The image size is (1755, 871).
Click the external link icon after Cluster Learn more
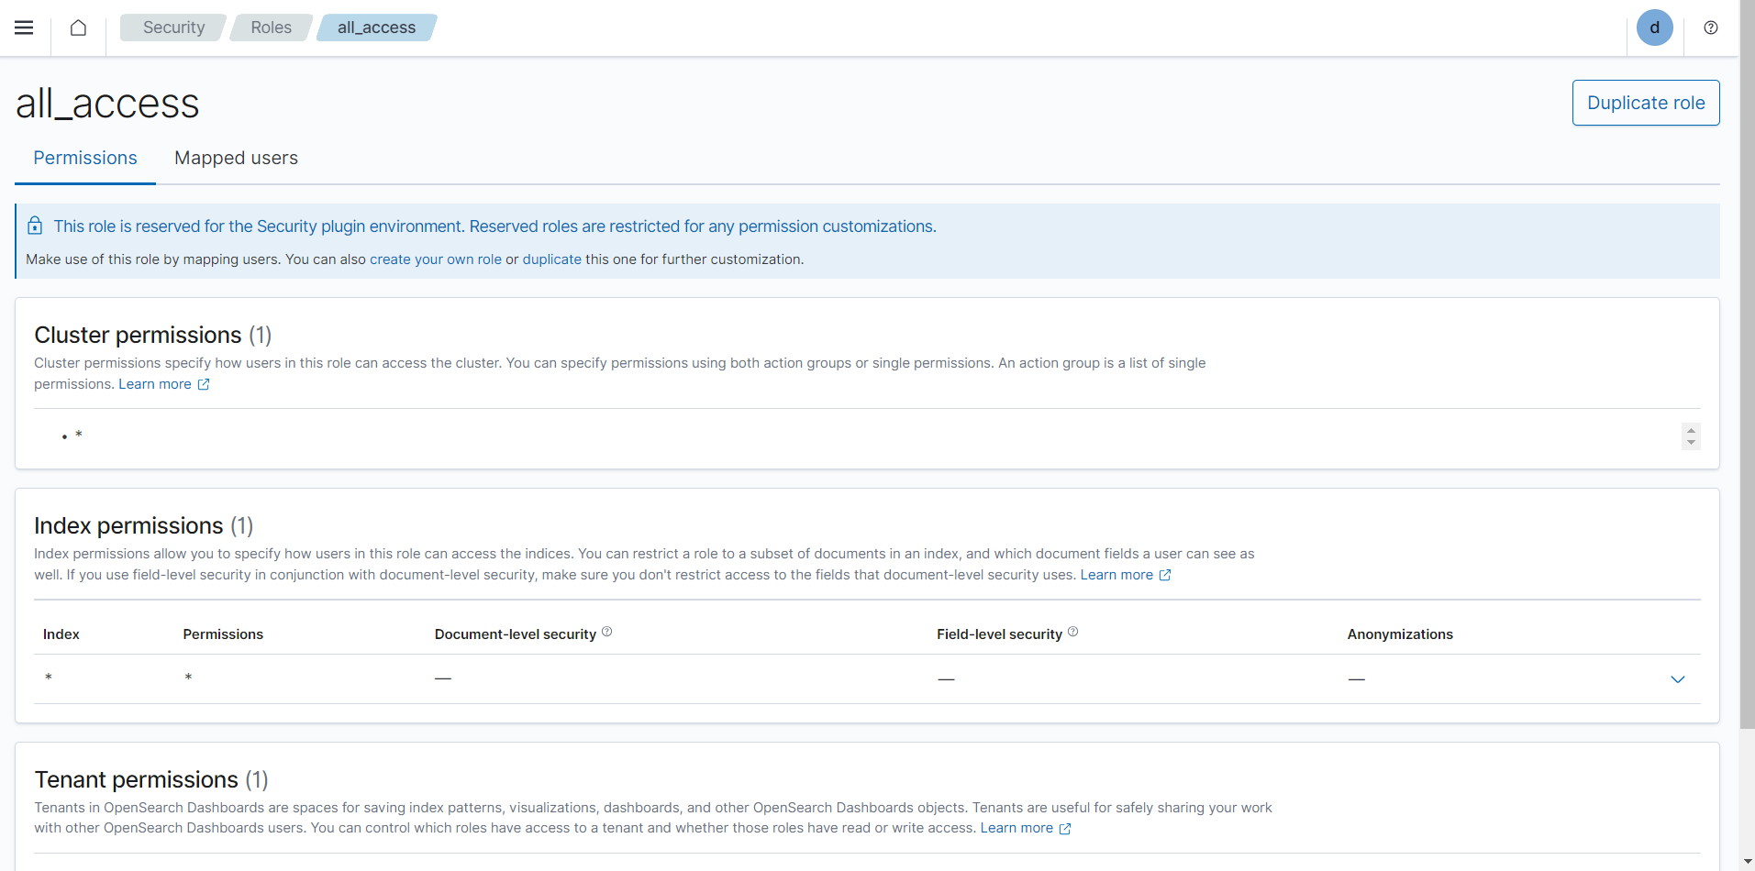204,385
